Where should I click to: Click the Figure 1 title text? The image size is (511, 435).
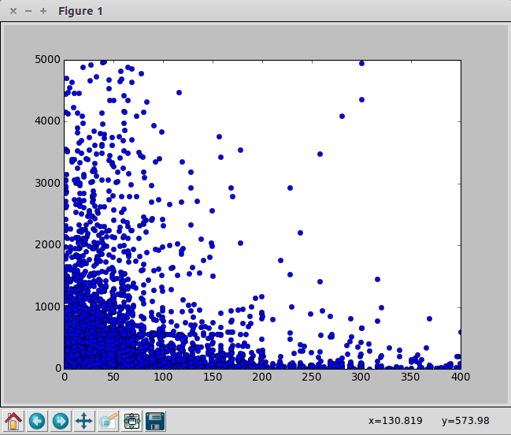[x=80, y=11]
